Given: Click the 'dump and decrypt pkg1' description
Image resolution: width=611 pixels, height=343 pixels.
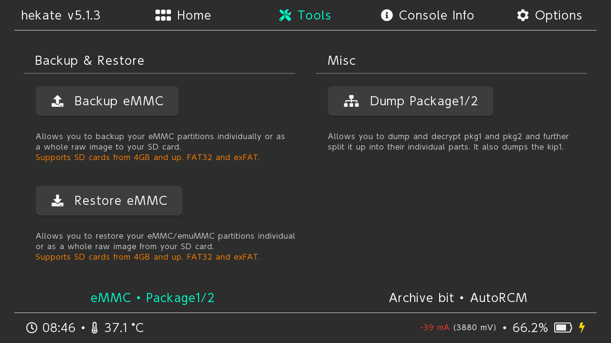Looking at the screenshot, I should pyautogui.click(x=448, y=142).
